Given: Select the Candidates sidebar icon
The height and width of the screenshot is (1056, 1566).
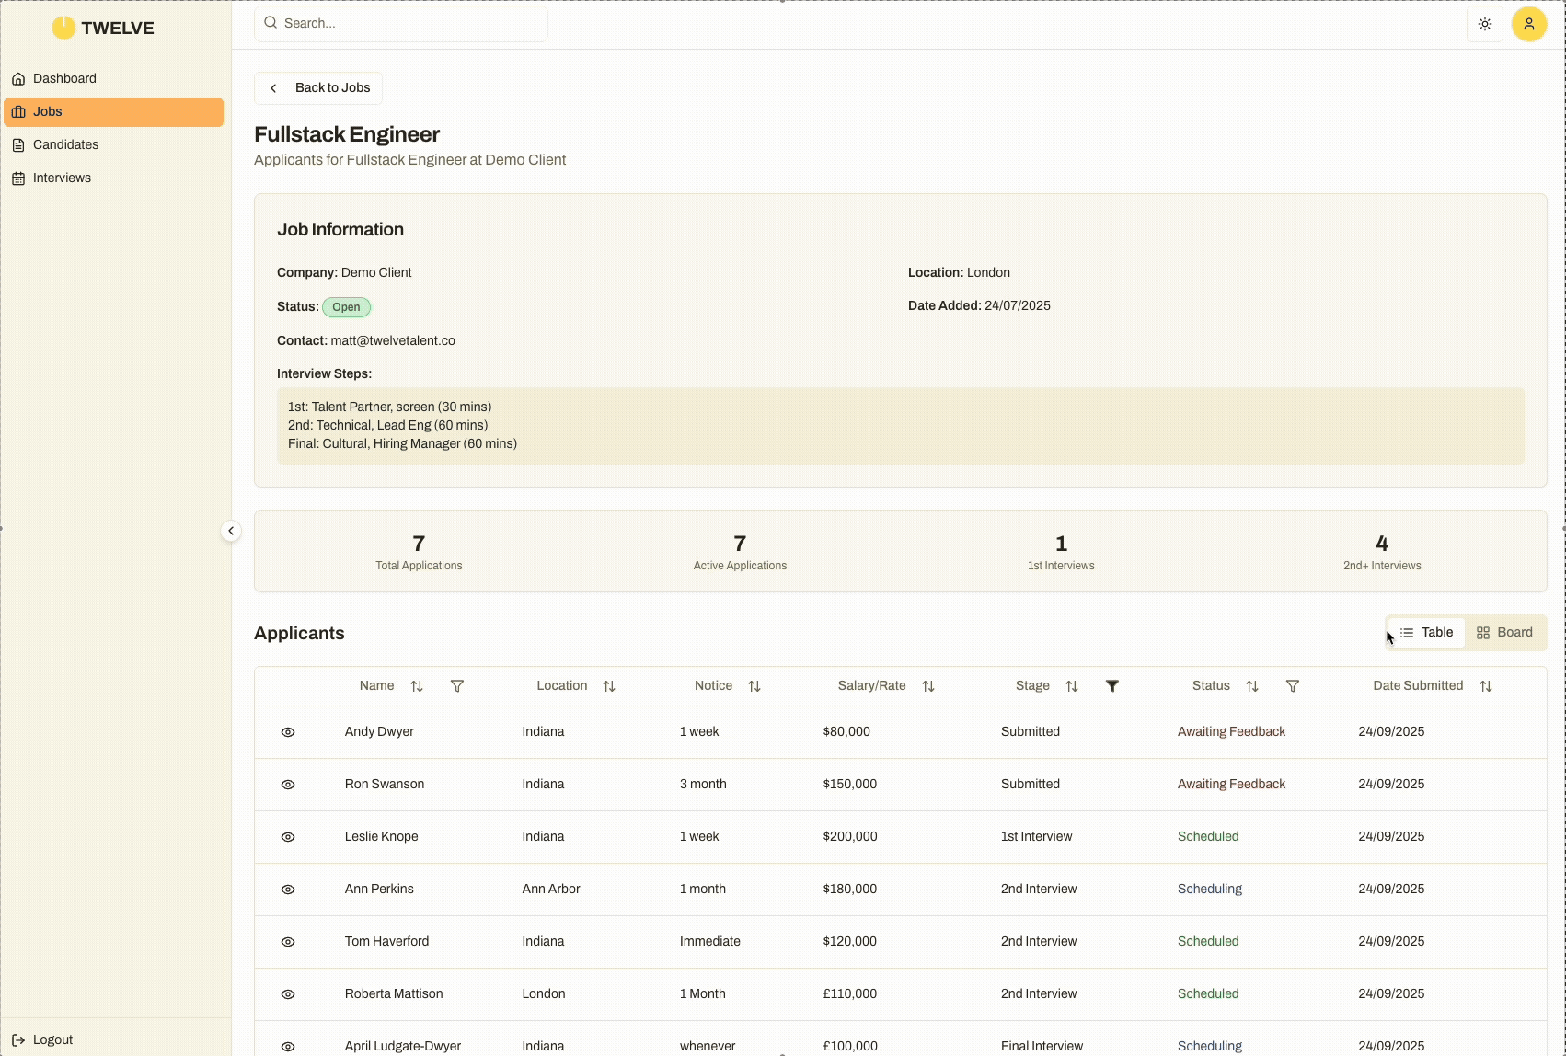Looking at the screenshot, I should (19, 144).
